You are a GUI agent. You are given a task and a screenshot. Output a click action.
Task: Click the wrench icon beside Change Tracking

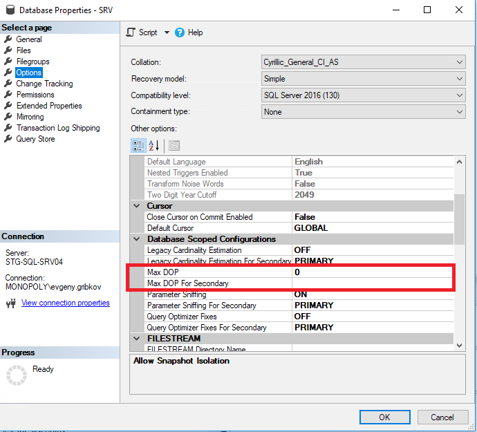8,83
